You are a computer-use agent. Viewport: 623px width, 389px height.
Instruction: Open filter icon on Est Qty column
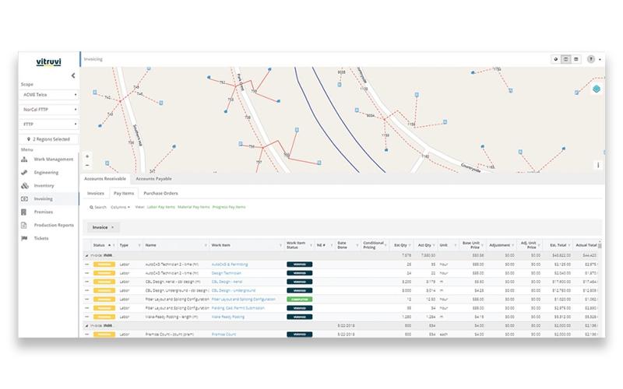(x=410, y=245)
